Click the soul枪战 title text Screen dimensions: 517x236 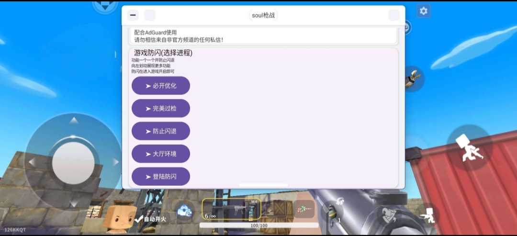tap(263, 15)
